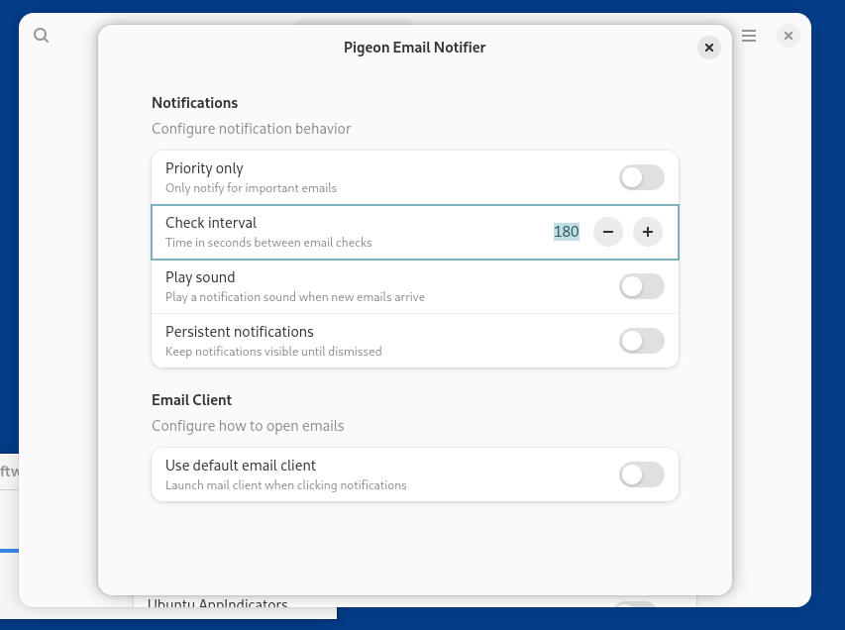Image resolution: width=845 pixels, height=630 pixels.
Task: Select the Persistent notifications row label
Action: click(x=240, y=332)
